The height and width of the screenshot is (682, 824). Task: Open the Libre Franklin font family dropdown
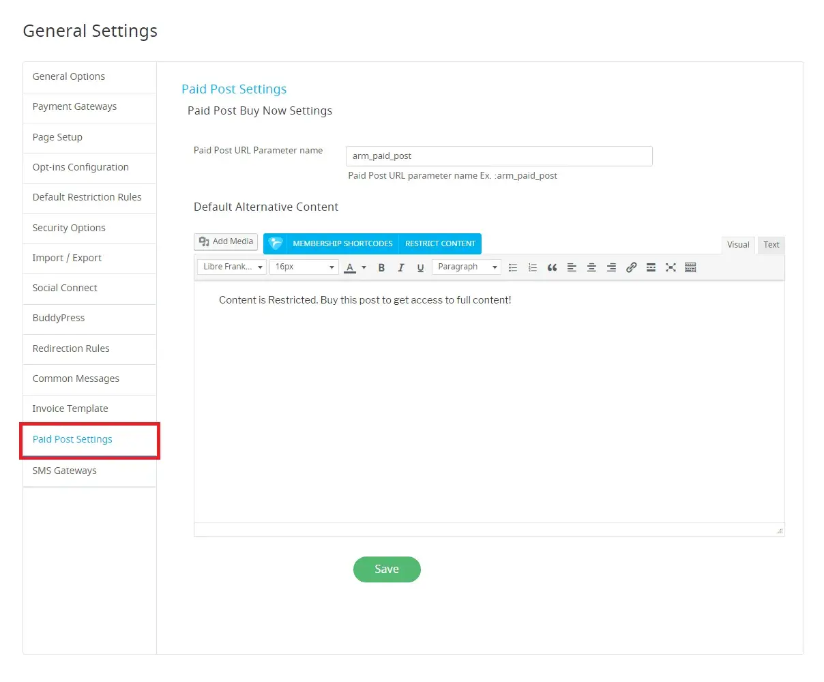[x=232, y=267]
